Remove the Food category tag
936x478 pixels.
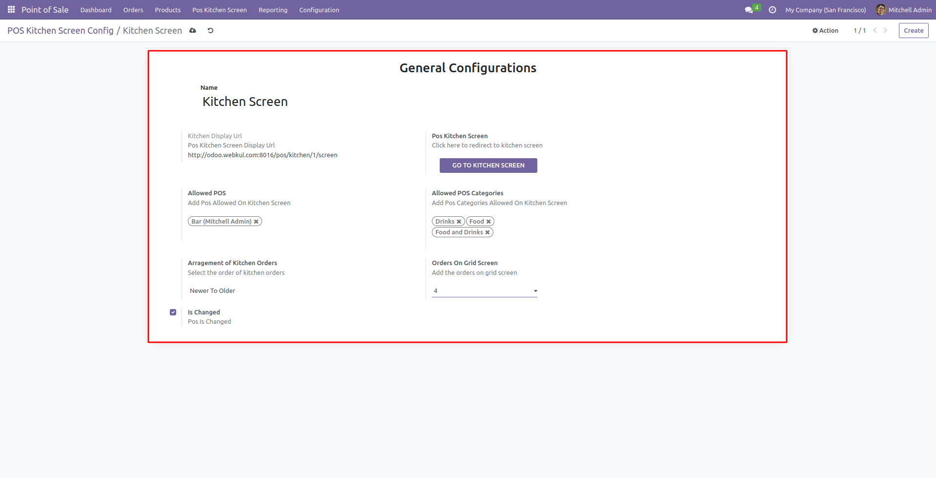coord(488,222)
